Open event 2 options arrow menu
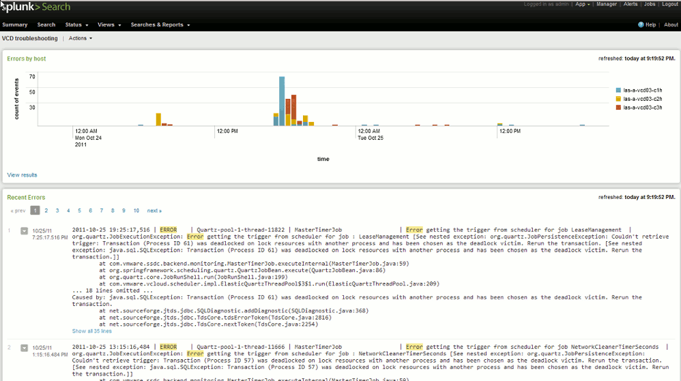Image resolution: width=681 pixels, height=381 pixels. (25, 348)
